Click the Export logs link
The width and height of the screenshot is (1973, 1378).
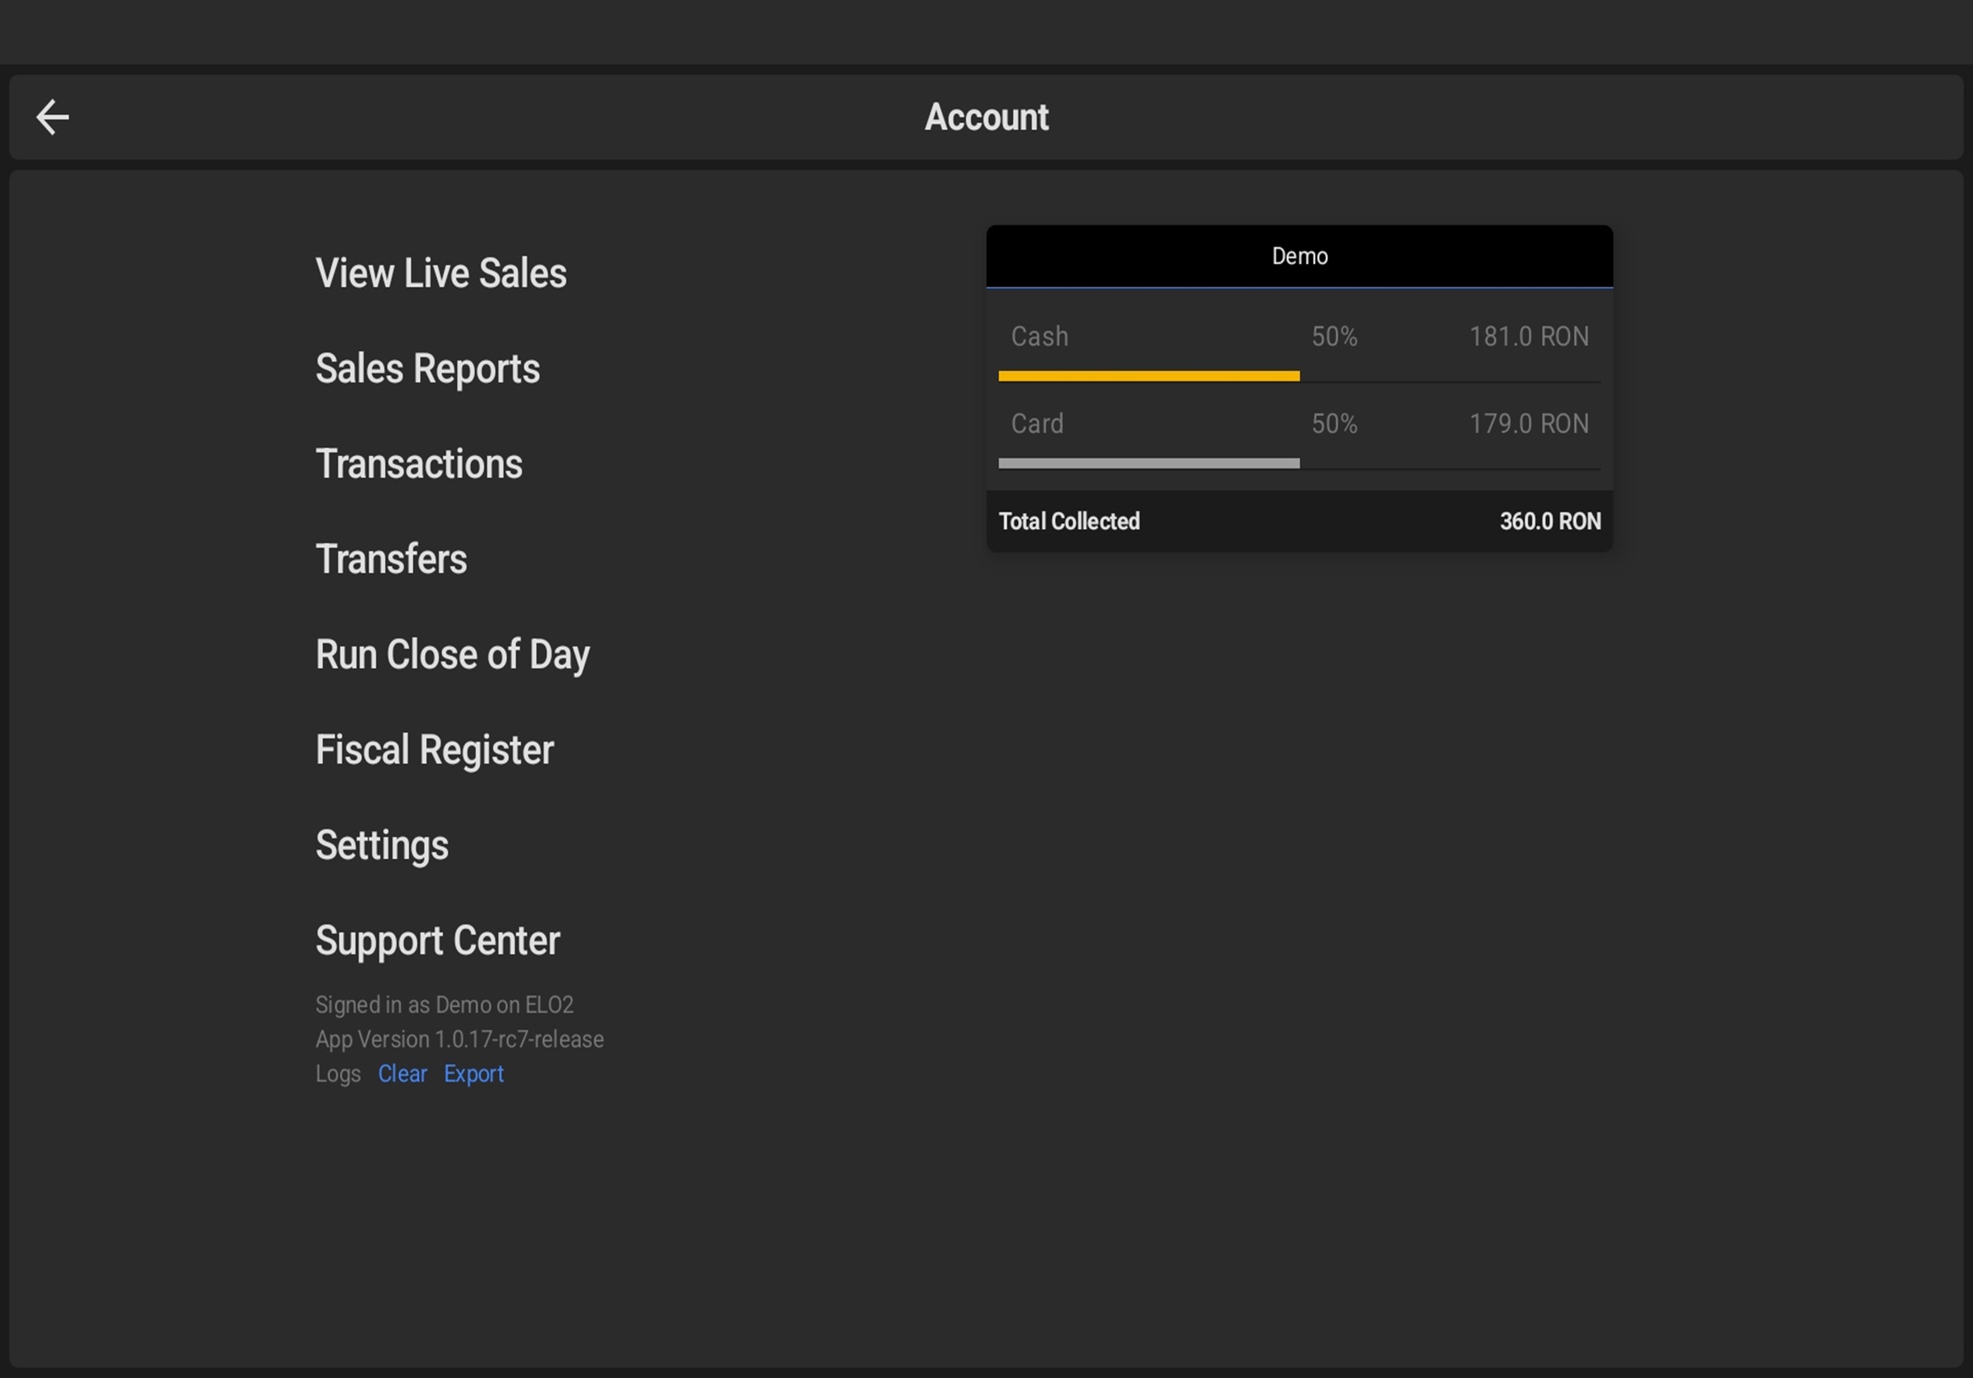pyautogui.click(x=473, y=1074)
